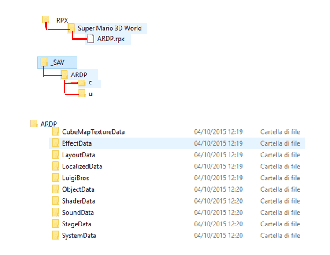The height and width of the screenshot is (255, 330).
Task: Select the StageData folder name
Action: pos(77,224)
